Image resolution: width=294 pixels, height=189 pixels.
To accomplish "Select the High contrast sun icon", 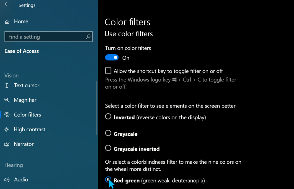I will coord(7,129).
